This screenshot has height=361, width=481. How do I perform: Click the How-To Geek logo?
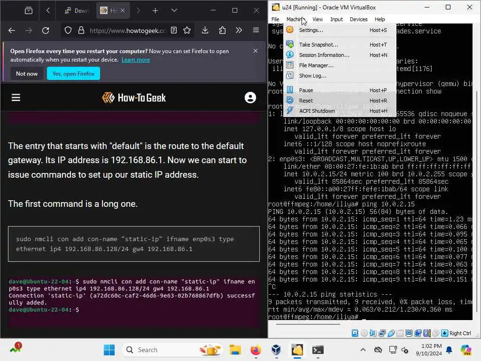[134, 98]
